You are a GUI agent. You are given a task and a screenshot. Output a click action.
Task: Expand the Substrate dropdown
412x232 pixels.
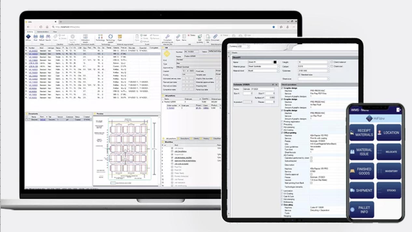[328, 71]
